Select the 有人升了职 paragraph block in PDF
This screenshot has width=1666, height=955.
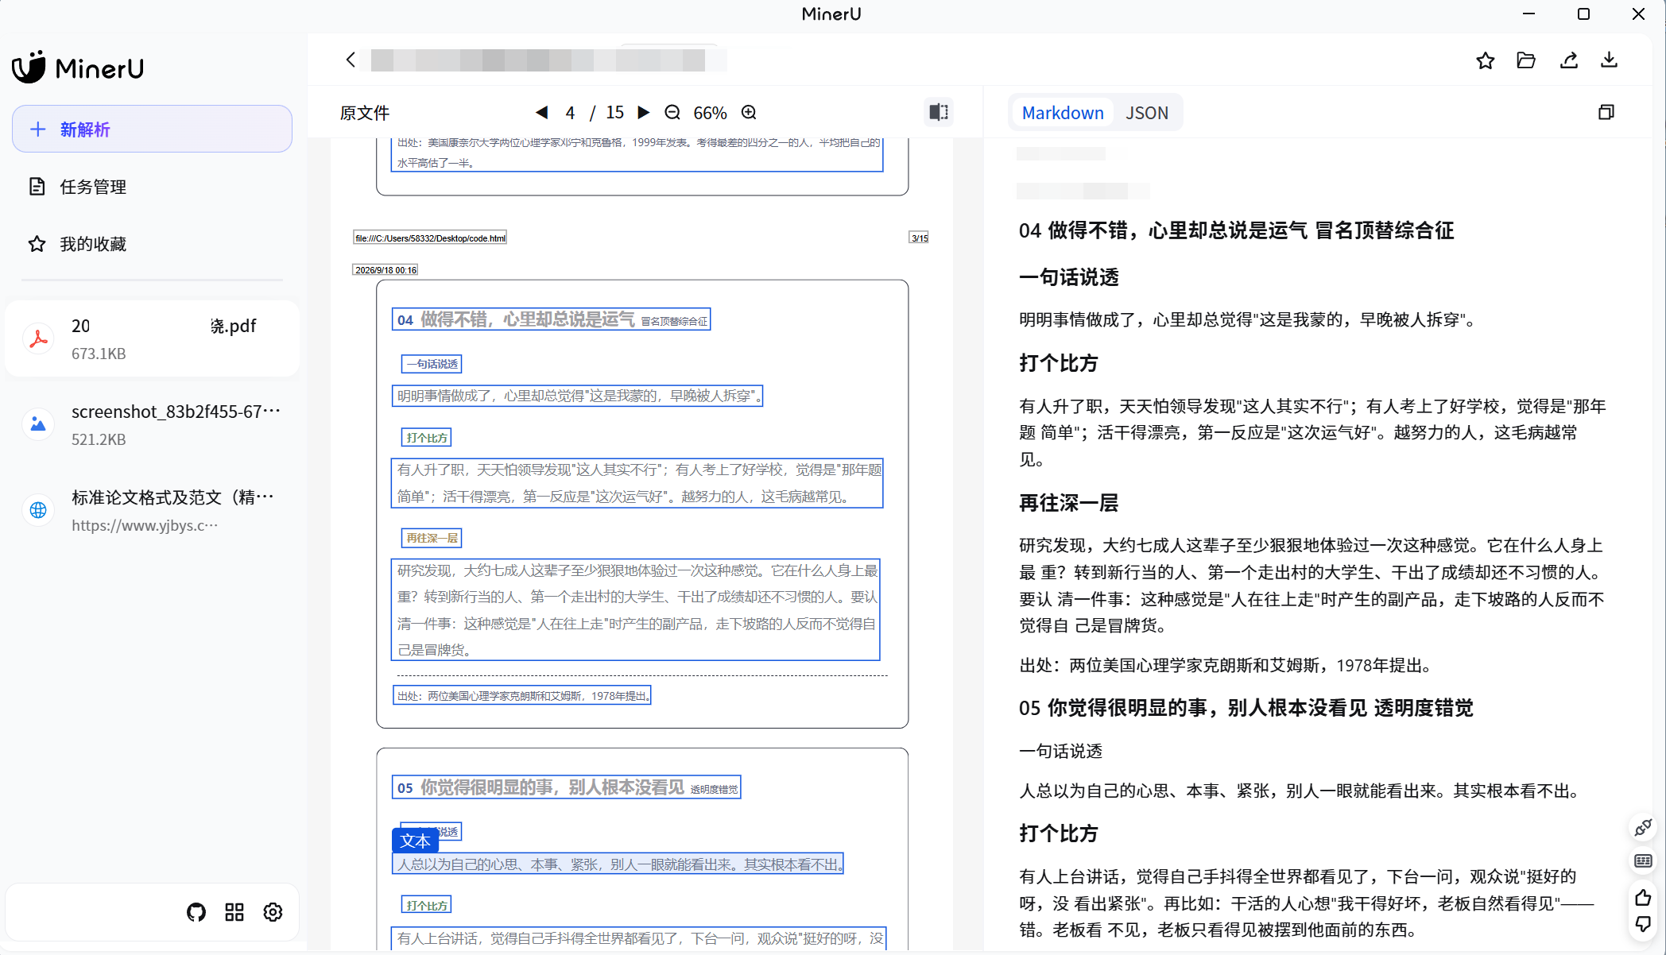pyautogui.click(x=637, y=483)
